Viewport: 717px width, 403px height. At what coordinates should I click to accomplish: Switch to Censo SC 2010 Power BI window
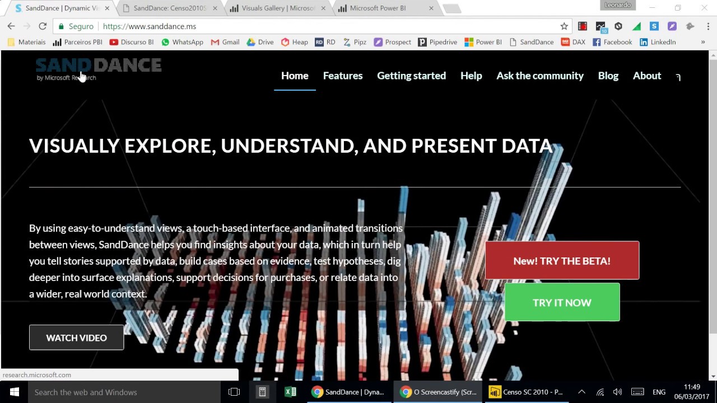coord(527,392)
